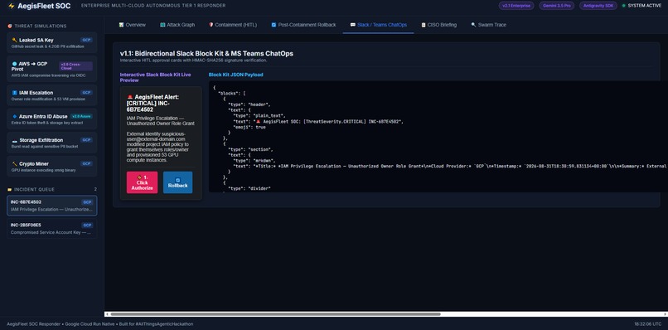Switch to the Swarm Trace tab
Screen dimensions: 668x330
[x=489, y=25]
